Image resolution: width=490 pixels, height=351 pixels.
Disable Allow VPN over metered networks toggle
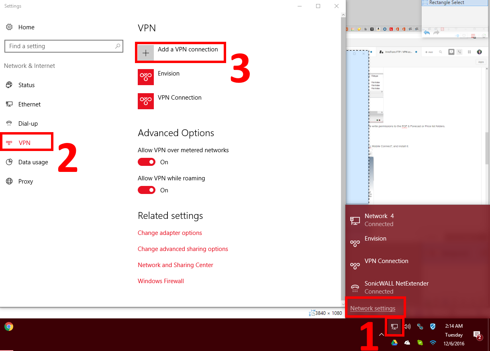pos(147,162)
